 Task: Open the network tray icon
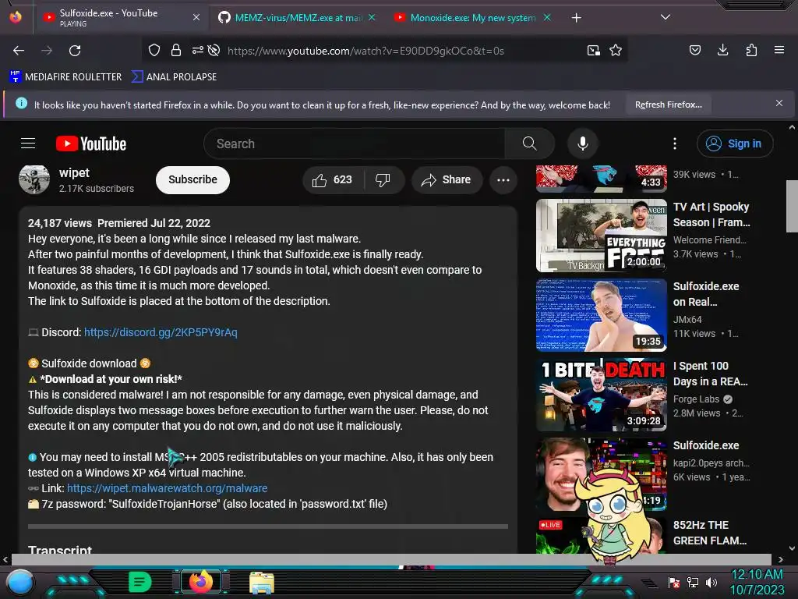pyautogui.click(x=693, y=582)
